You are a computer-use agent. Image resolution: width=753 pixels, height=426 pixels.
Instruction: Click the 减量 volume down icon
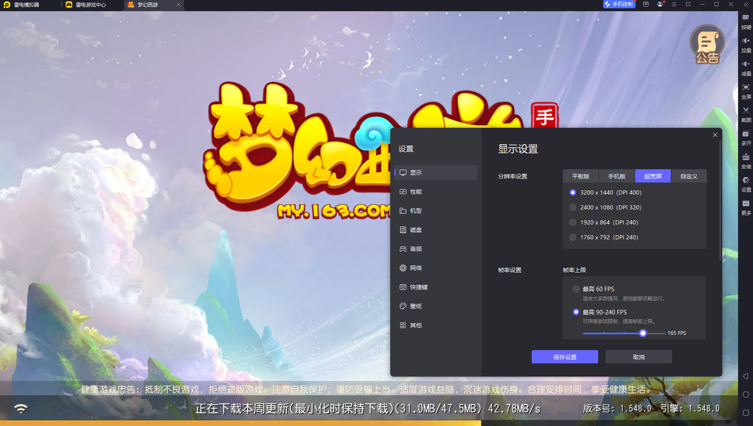pos(746,64)
